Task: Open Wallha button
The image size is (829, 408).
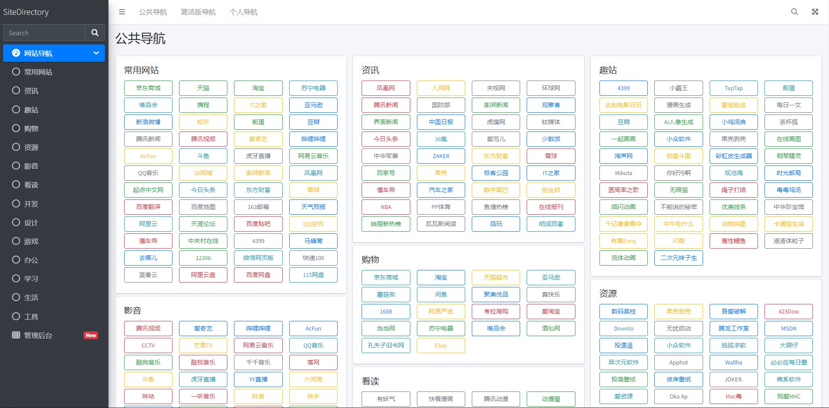Action: pyautogui.click(x=734, y=362)
